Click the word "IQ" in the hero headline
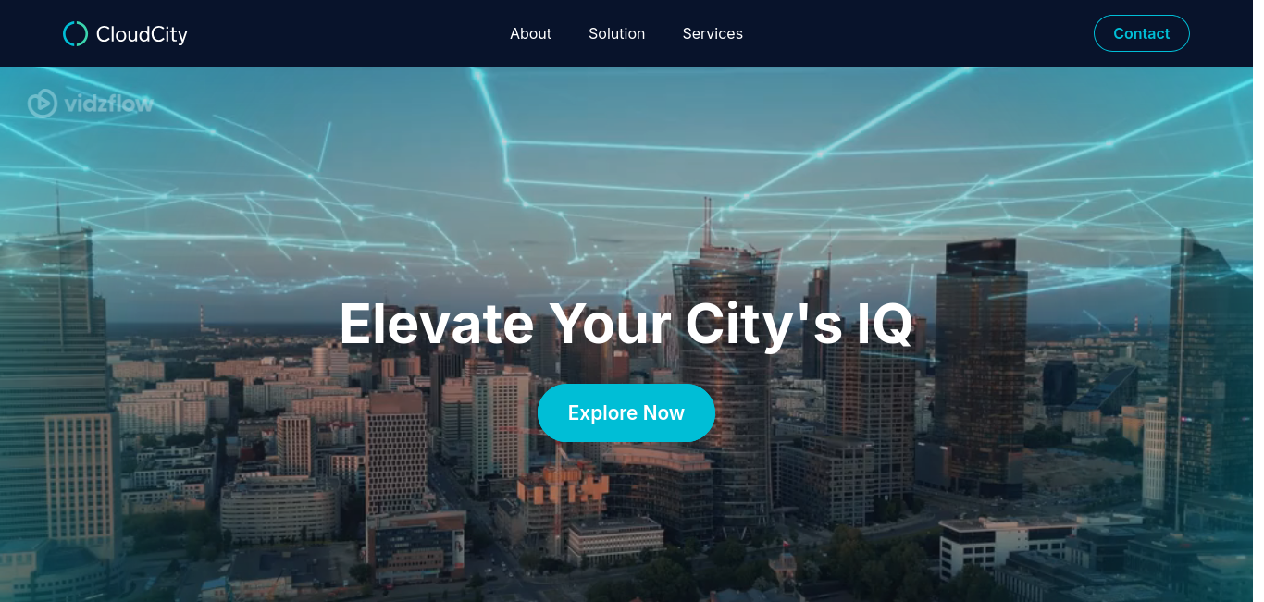 [885, 324]
